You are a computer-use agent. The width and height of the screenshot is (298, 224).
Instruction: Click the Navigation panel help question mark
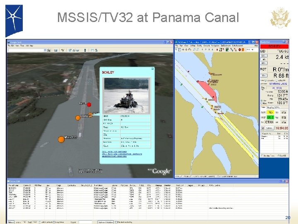pos(284,42)
